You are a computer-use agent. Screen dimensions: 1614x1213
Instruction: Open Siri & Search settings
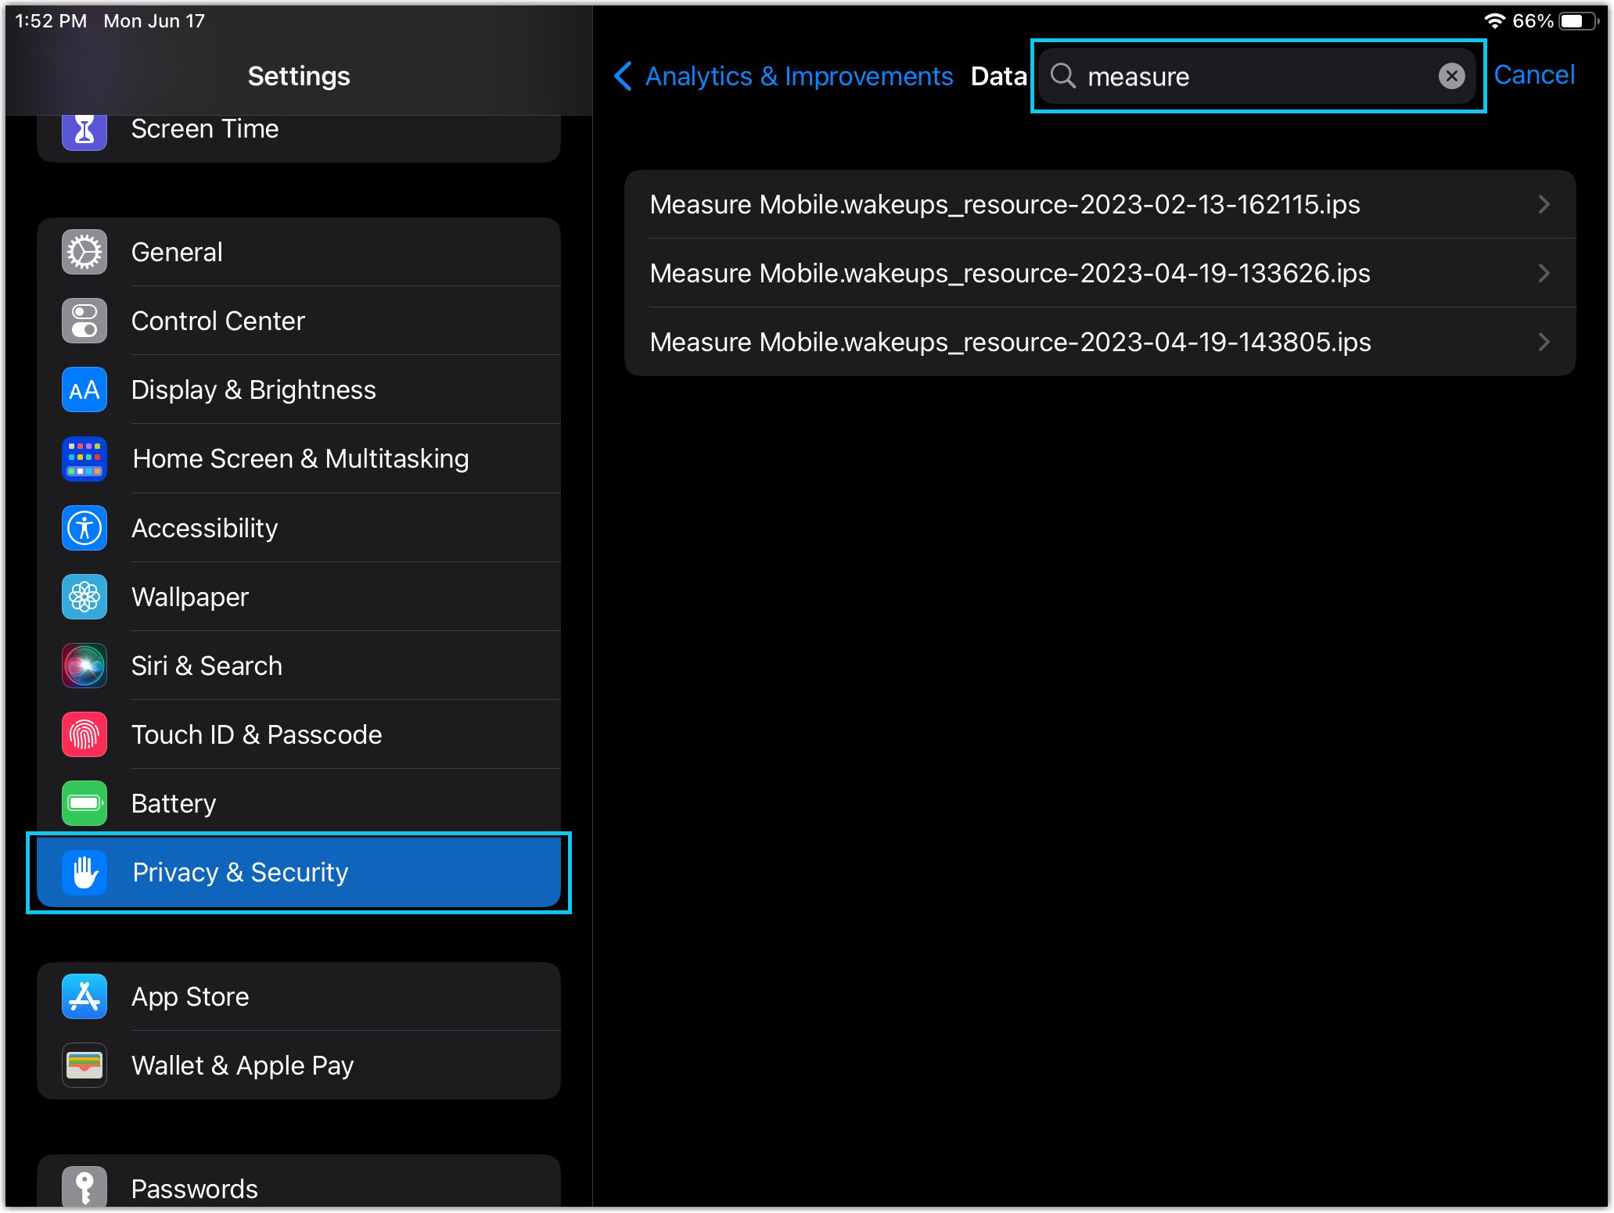click(299, 666)
